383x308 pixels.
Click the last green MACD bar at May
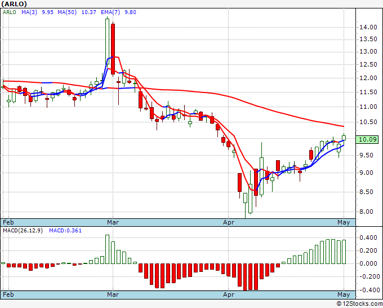pyautogui.click(x=344, y=252)
